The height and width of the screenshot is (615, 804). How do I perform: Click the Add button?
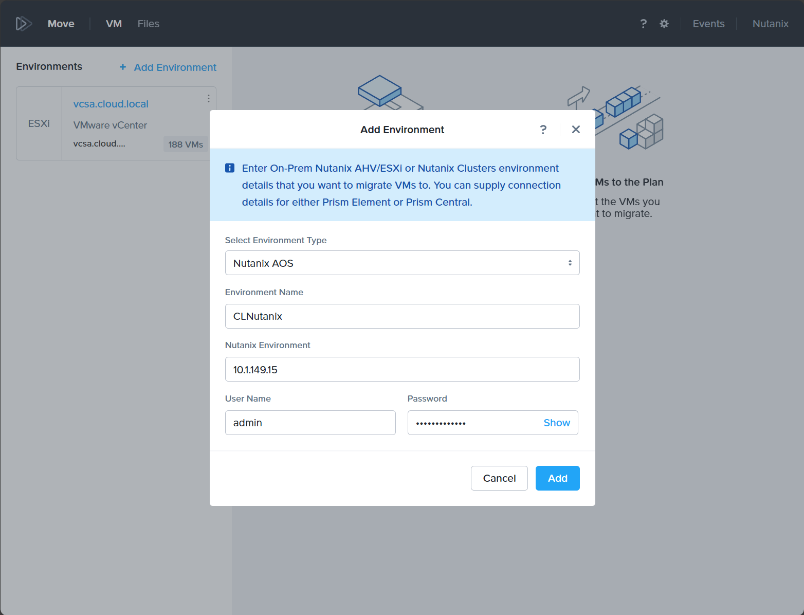558,478
